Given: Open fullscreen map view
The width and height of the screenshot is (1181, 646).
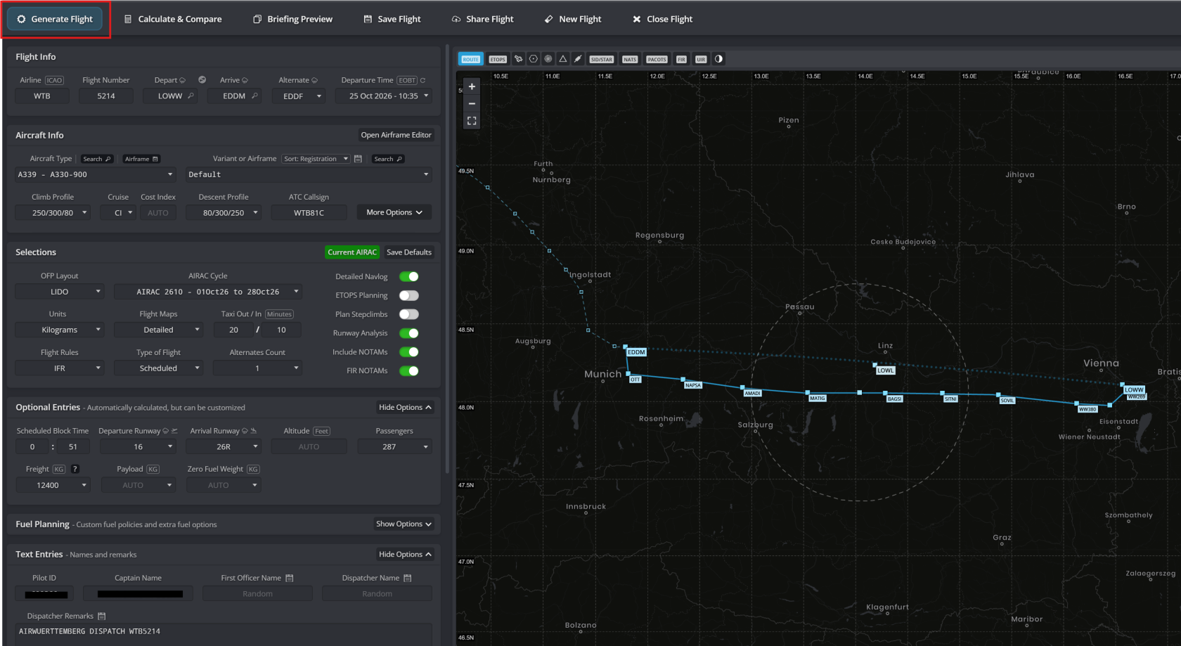Looking at the screenshot, I should (x=472, y=121).
